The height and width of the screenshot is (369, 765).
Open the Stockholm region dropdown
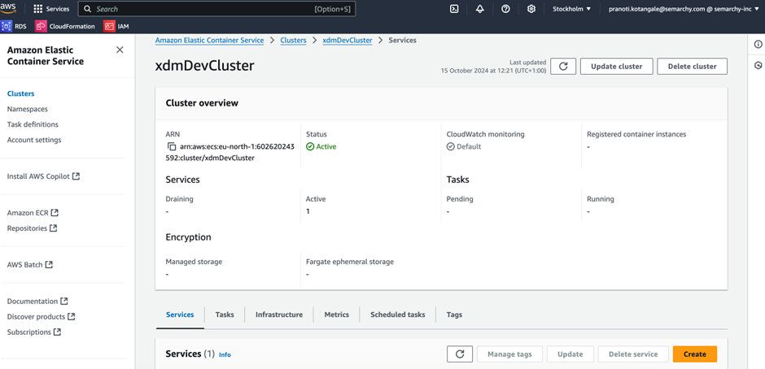571,9
